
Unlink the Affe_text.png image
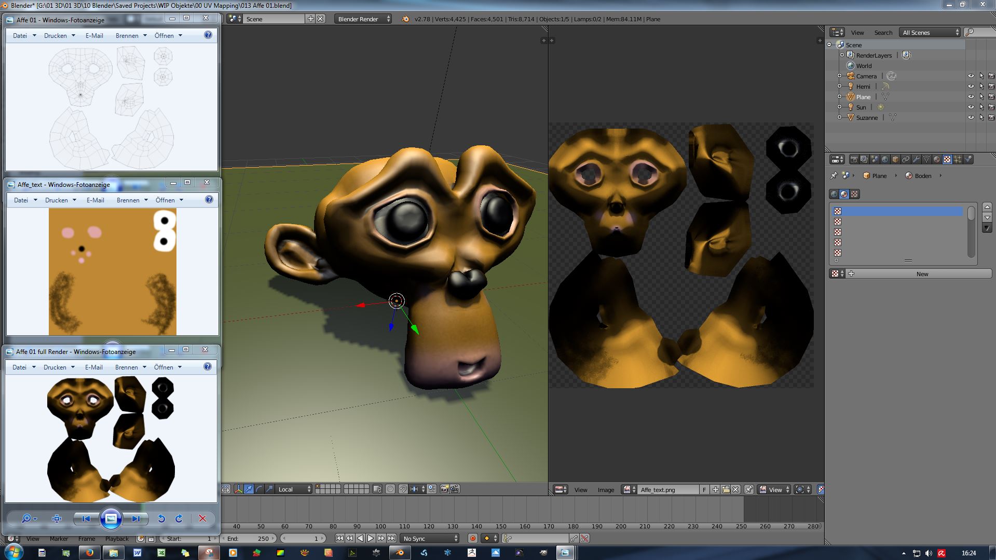click(735, 489)
